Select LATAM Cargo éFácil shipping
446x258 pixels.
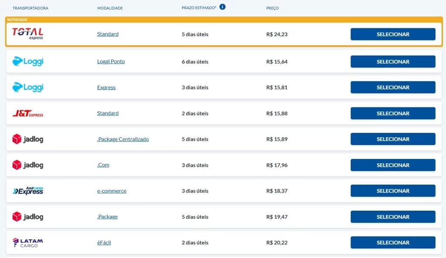[x=393, y=242]
